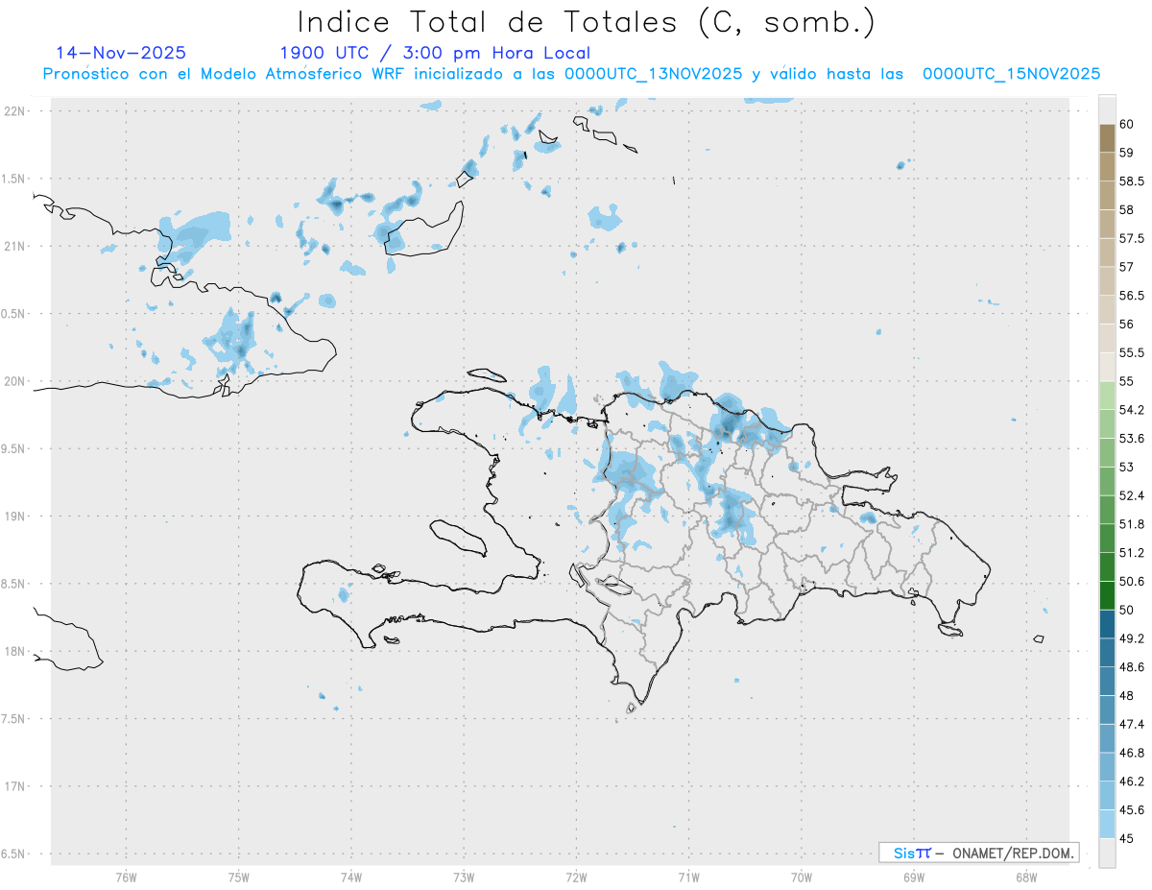Click the "54.2" colorbar label
The width and height of the screenshot is (1152, 890).
1132,410
